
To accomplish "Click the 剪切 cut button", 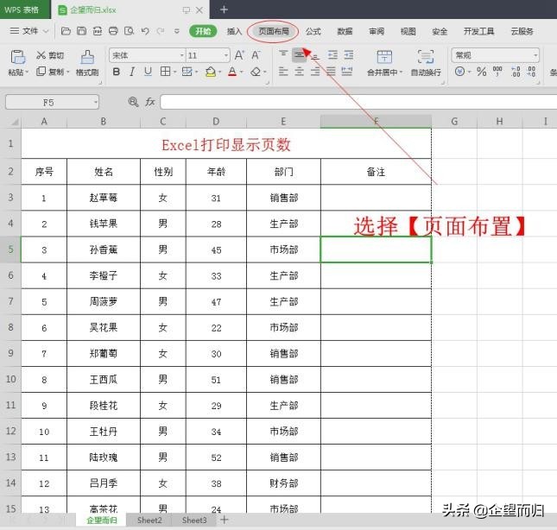I will click(x=50, y=55).
